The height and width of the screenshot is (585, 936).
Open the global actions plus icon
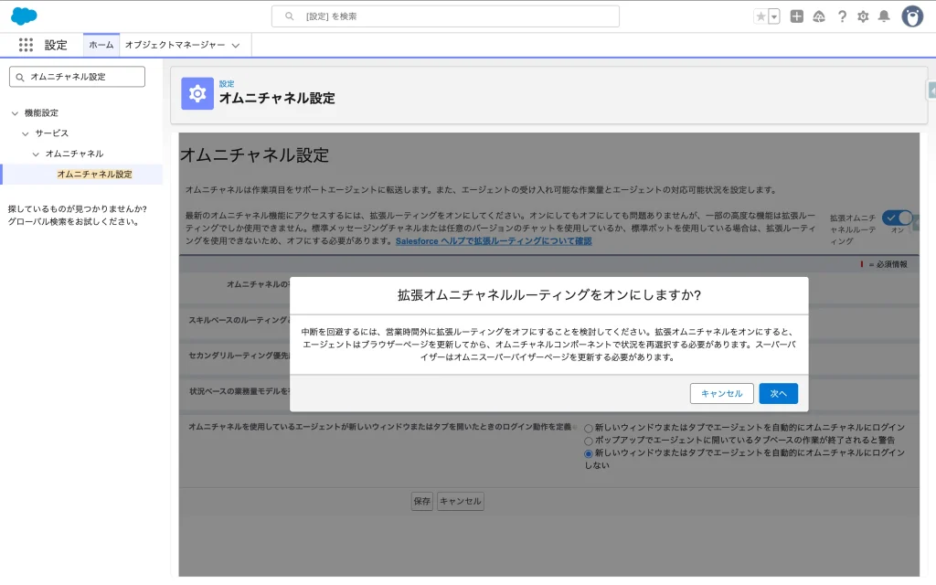click(x=797, y=16)
